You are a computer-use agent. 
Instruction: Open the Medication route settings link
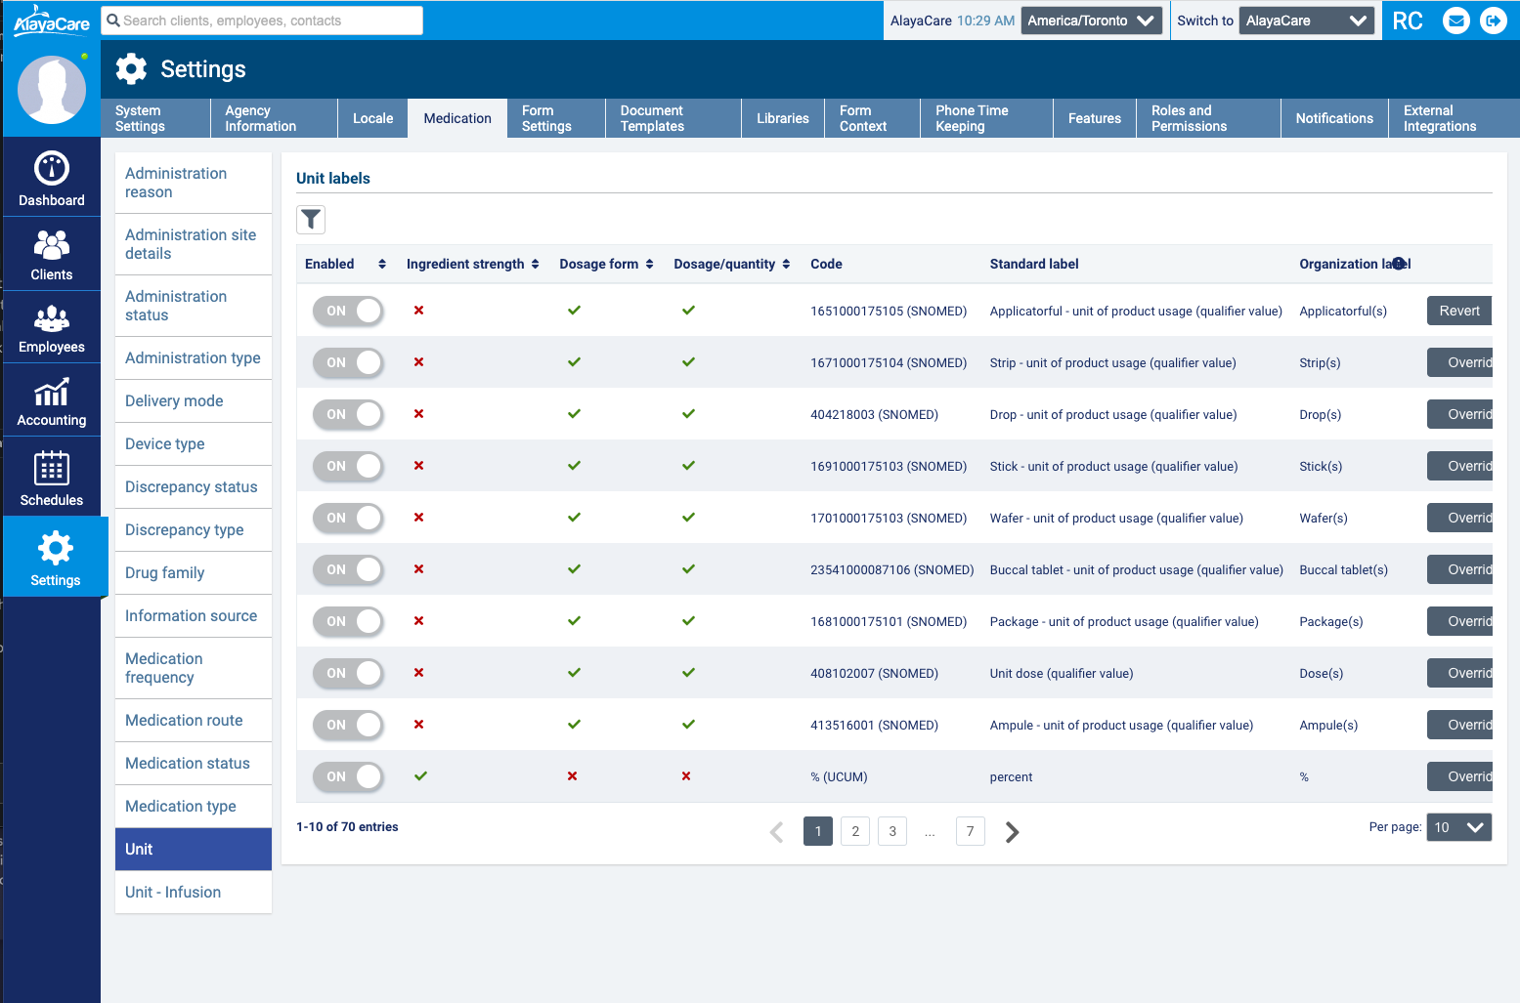[x=184, y=721]
